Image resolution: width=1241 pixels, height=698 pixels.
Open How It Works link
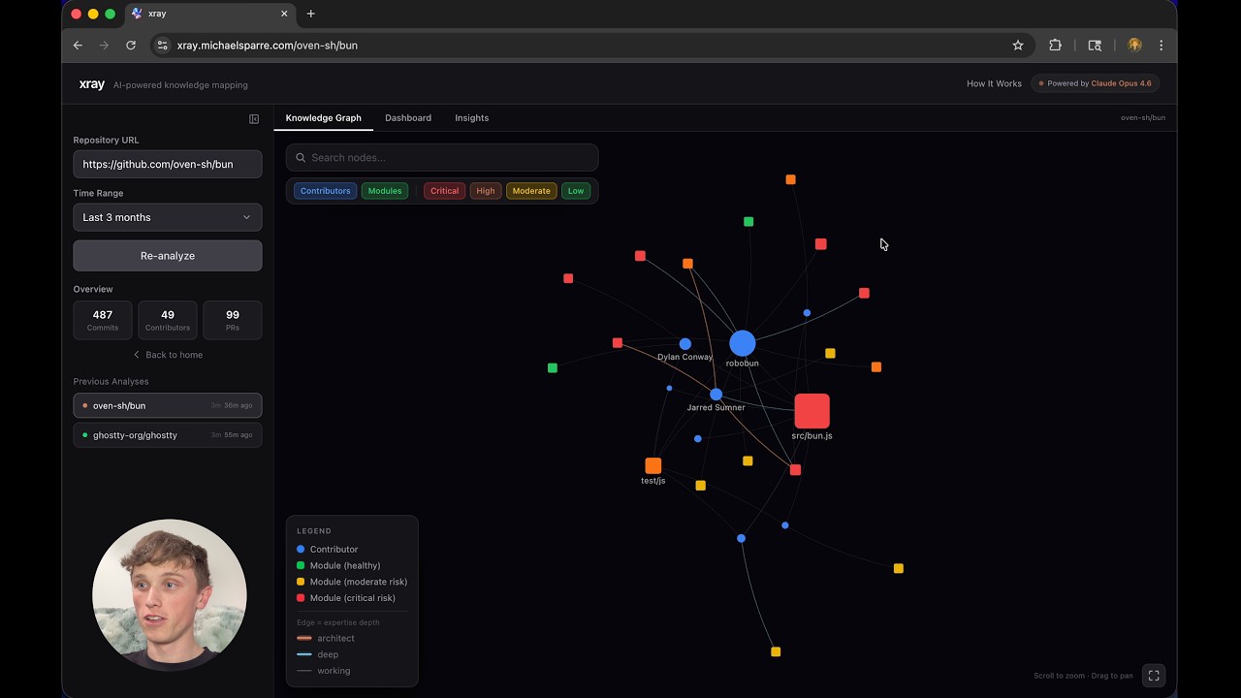tap(994, 83)
